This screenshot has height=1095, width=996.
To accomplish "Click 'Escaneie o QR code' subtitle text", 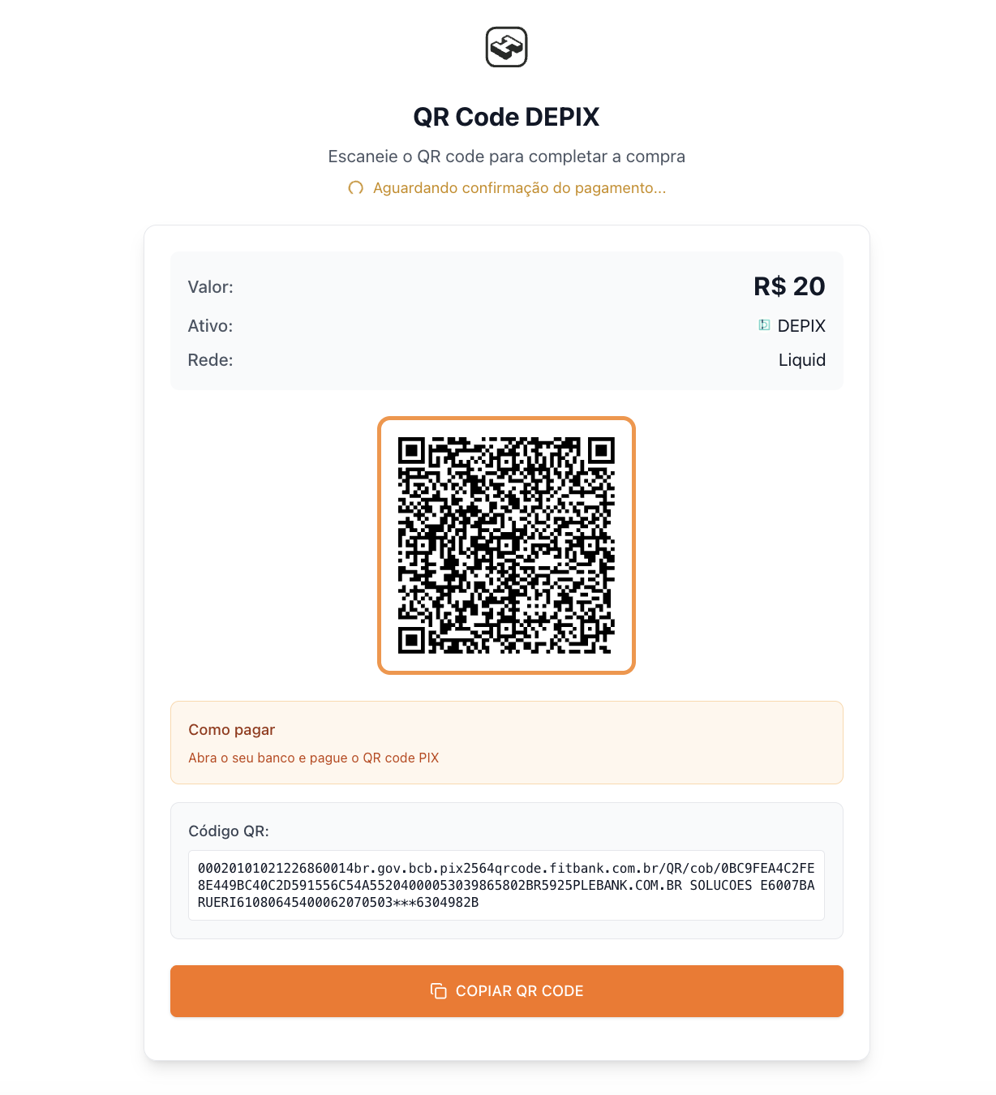I will coord(506,157).
